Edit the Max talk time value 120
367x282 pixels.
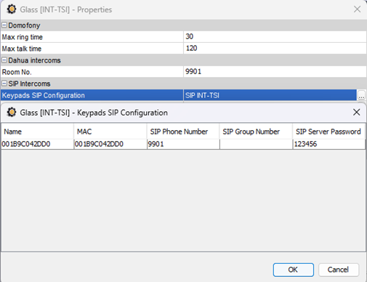point(275,49)
